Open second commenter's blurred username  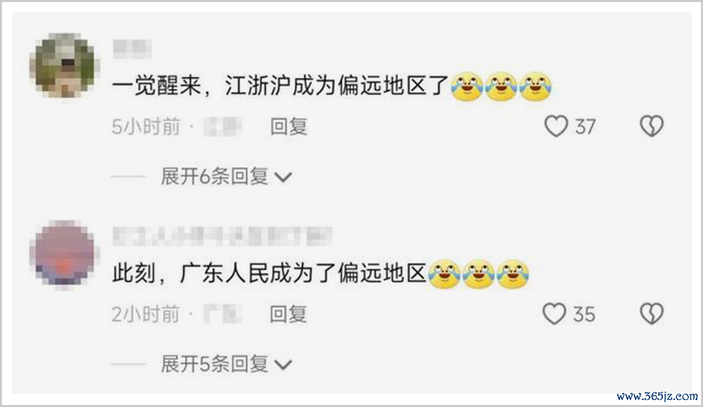(x=222, y=236)
